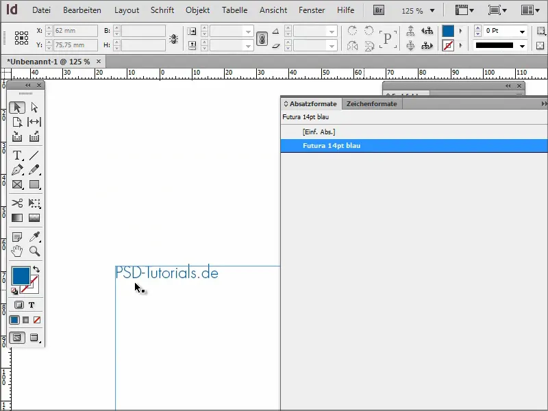This screenshot has height=411, width=548.
Task: Select the Unbenannt-1 document tab
Action: point(48,62)
